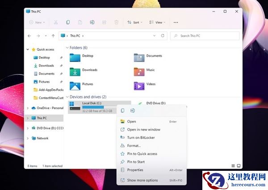Collapse the Folders (6) group
This screenshot has height=190, width=268.
67,48
